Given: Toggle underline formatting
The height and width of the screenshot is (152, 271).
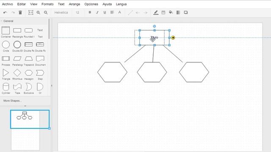Looking at the screenshot, I should (105, 12).
